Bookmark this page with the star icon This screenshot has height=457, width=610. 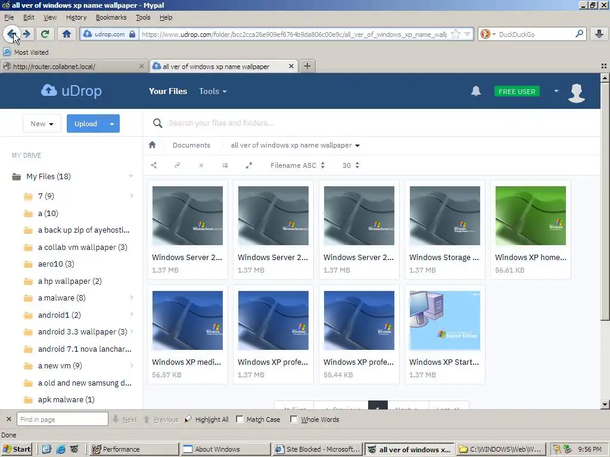[x=455, y=34]
